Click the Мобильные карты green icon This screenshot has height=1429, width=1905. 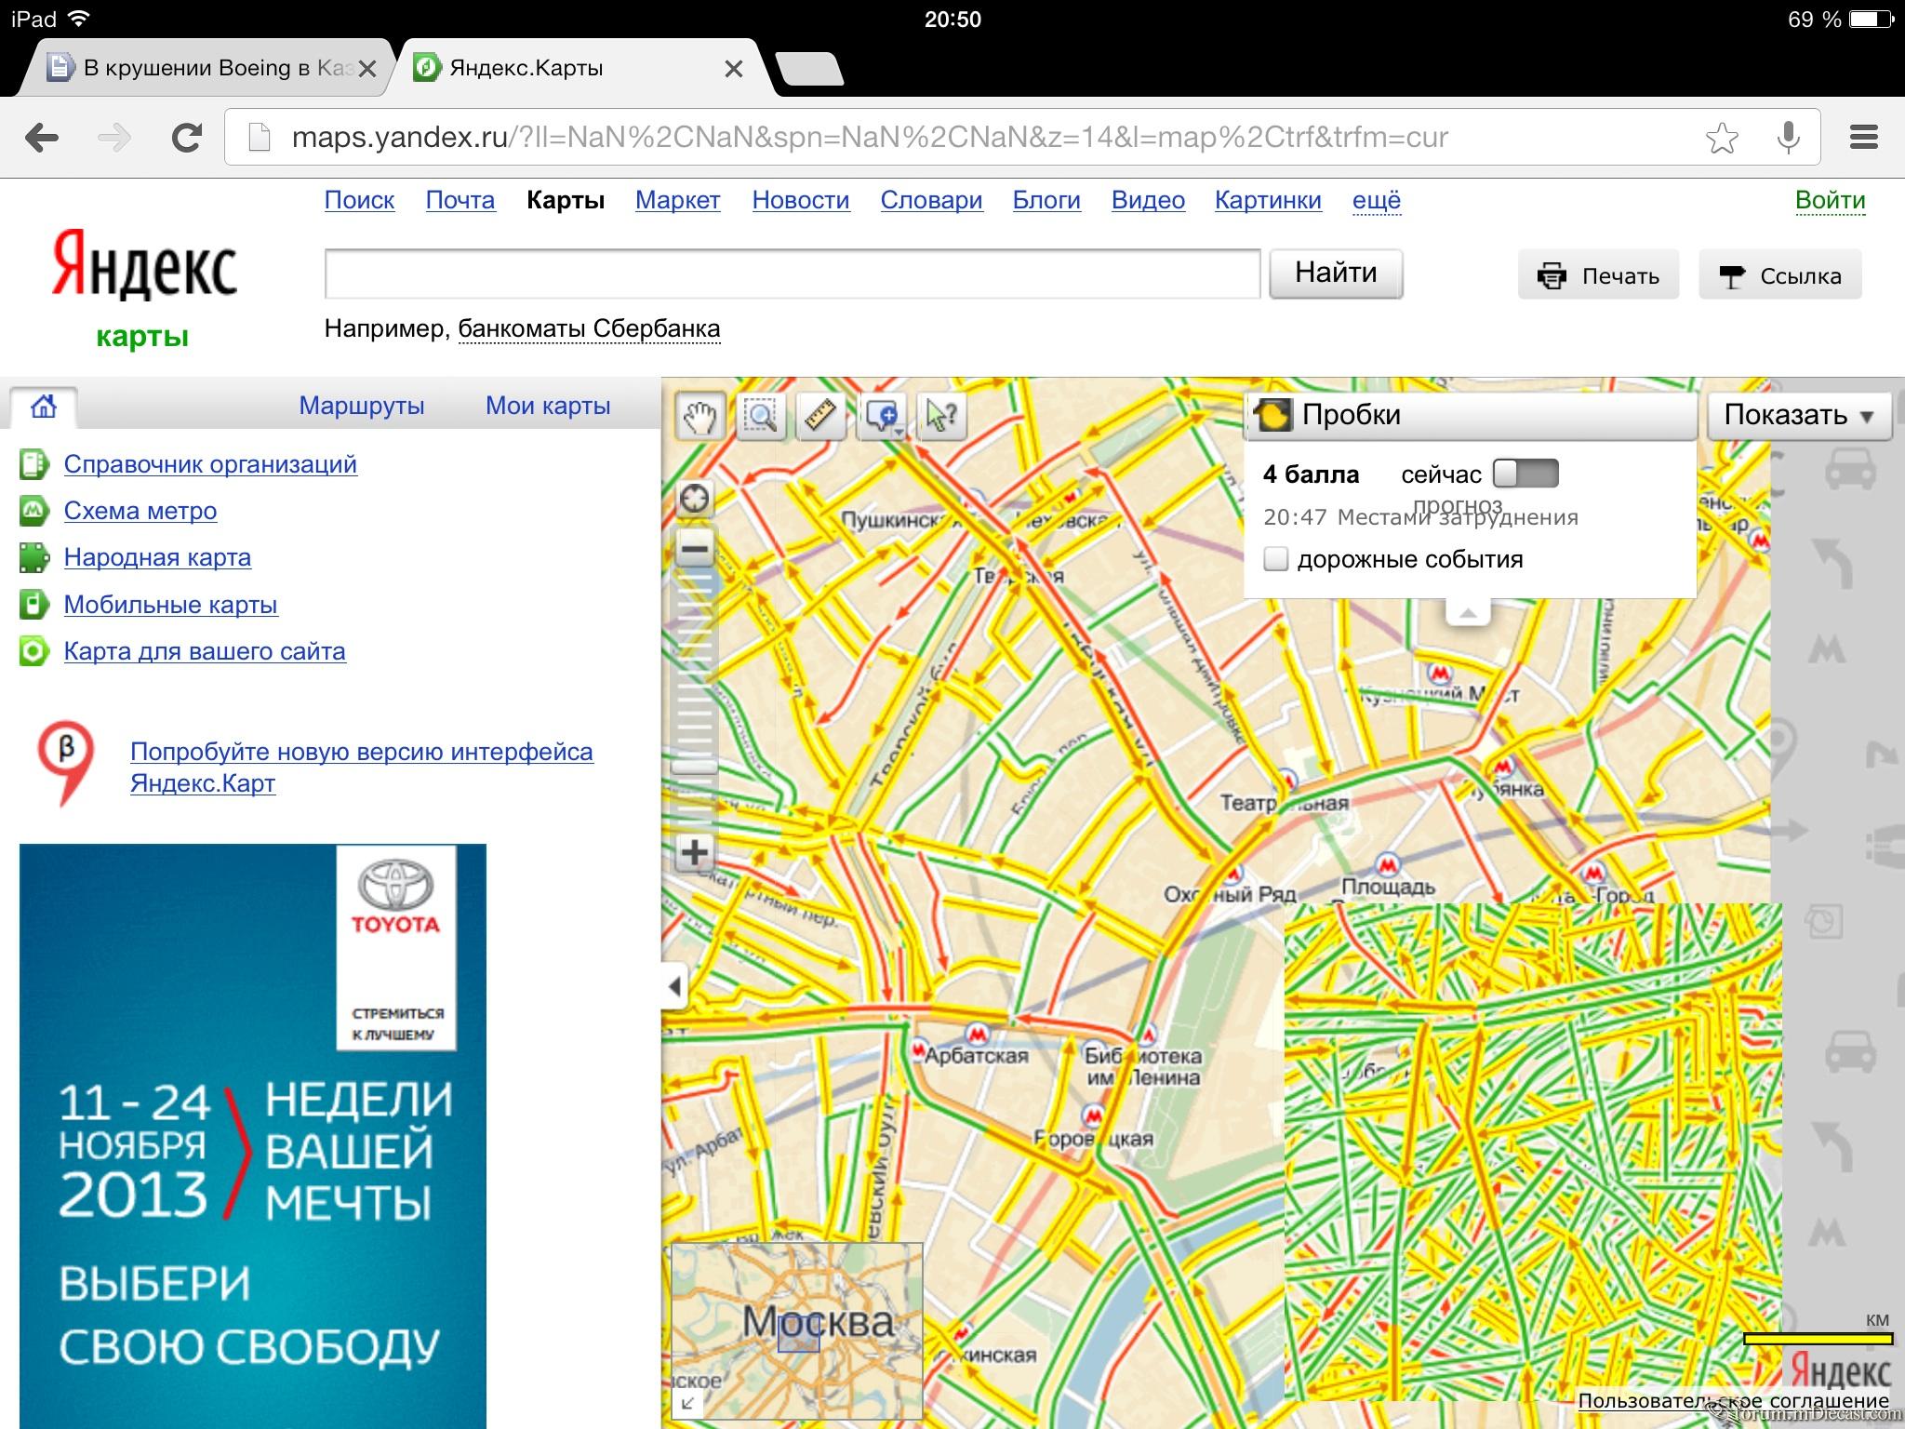(x=33, y=605)
